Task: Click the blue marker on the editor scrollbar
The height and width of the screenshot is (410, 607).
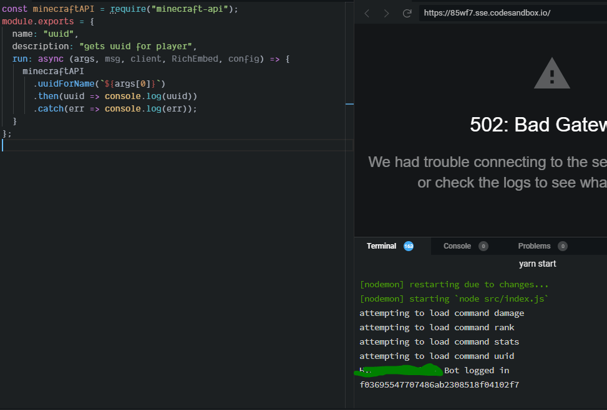Action: tap(350, 104)
